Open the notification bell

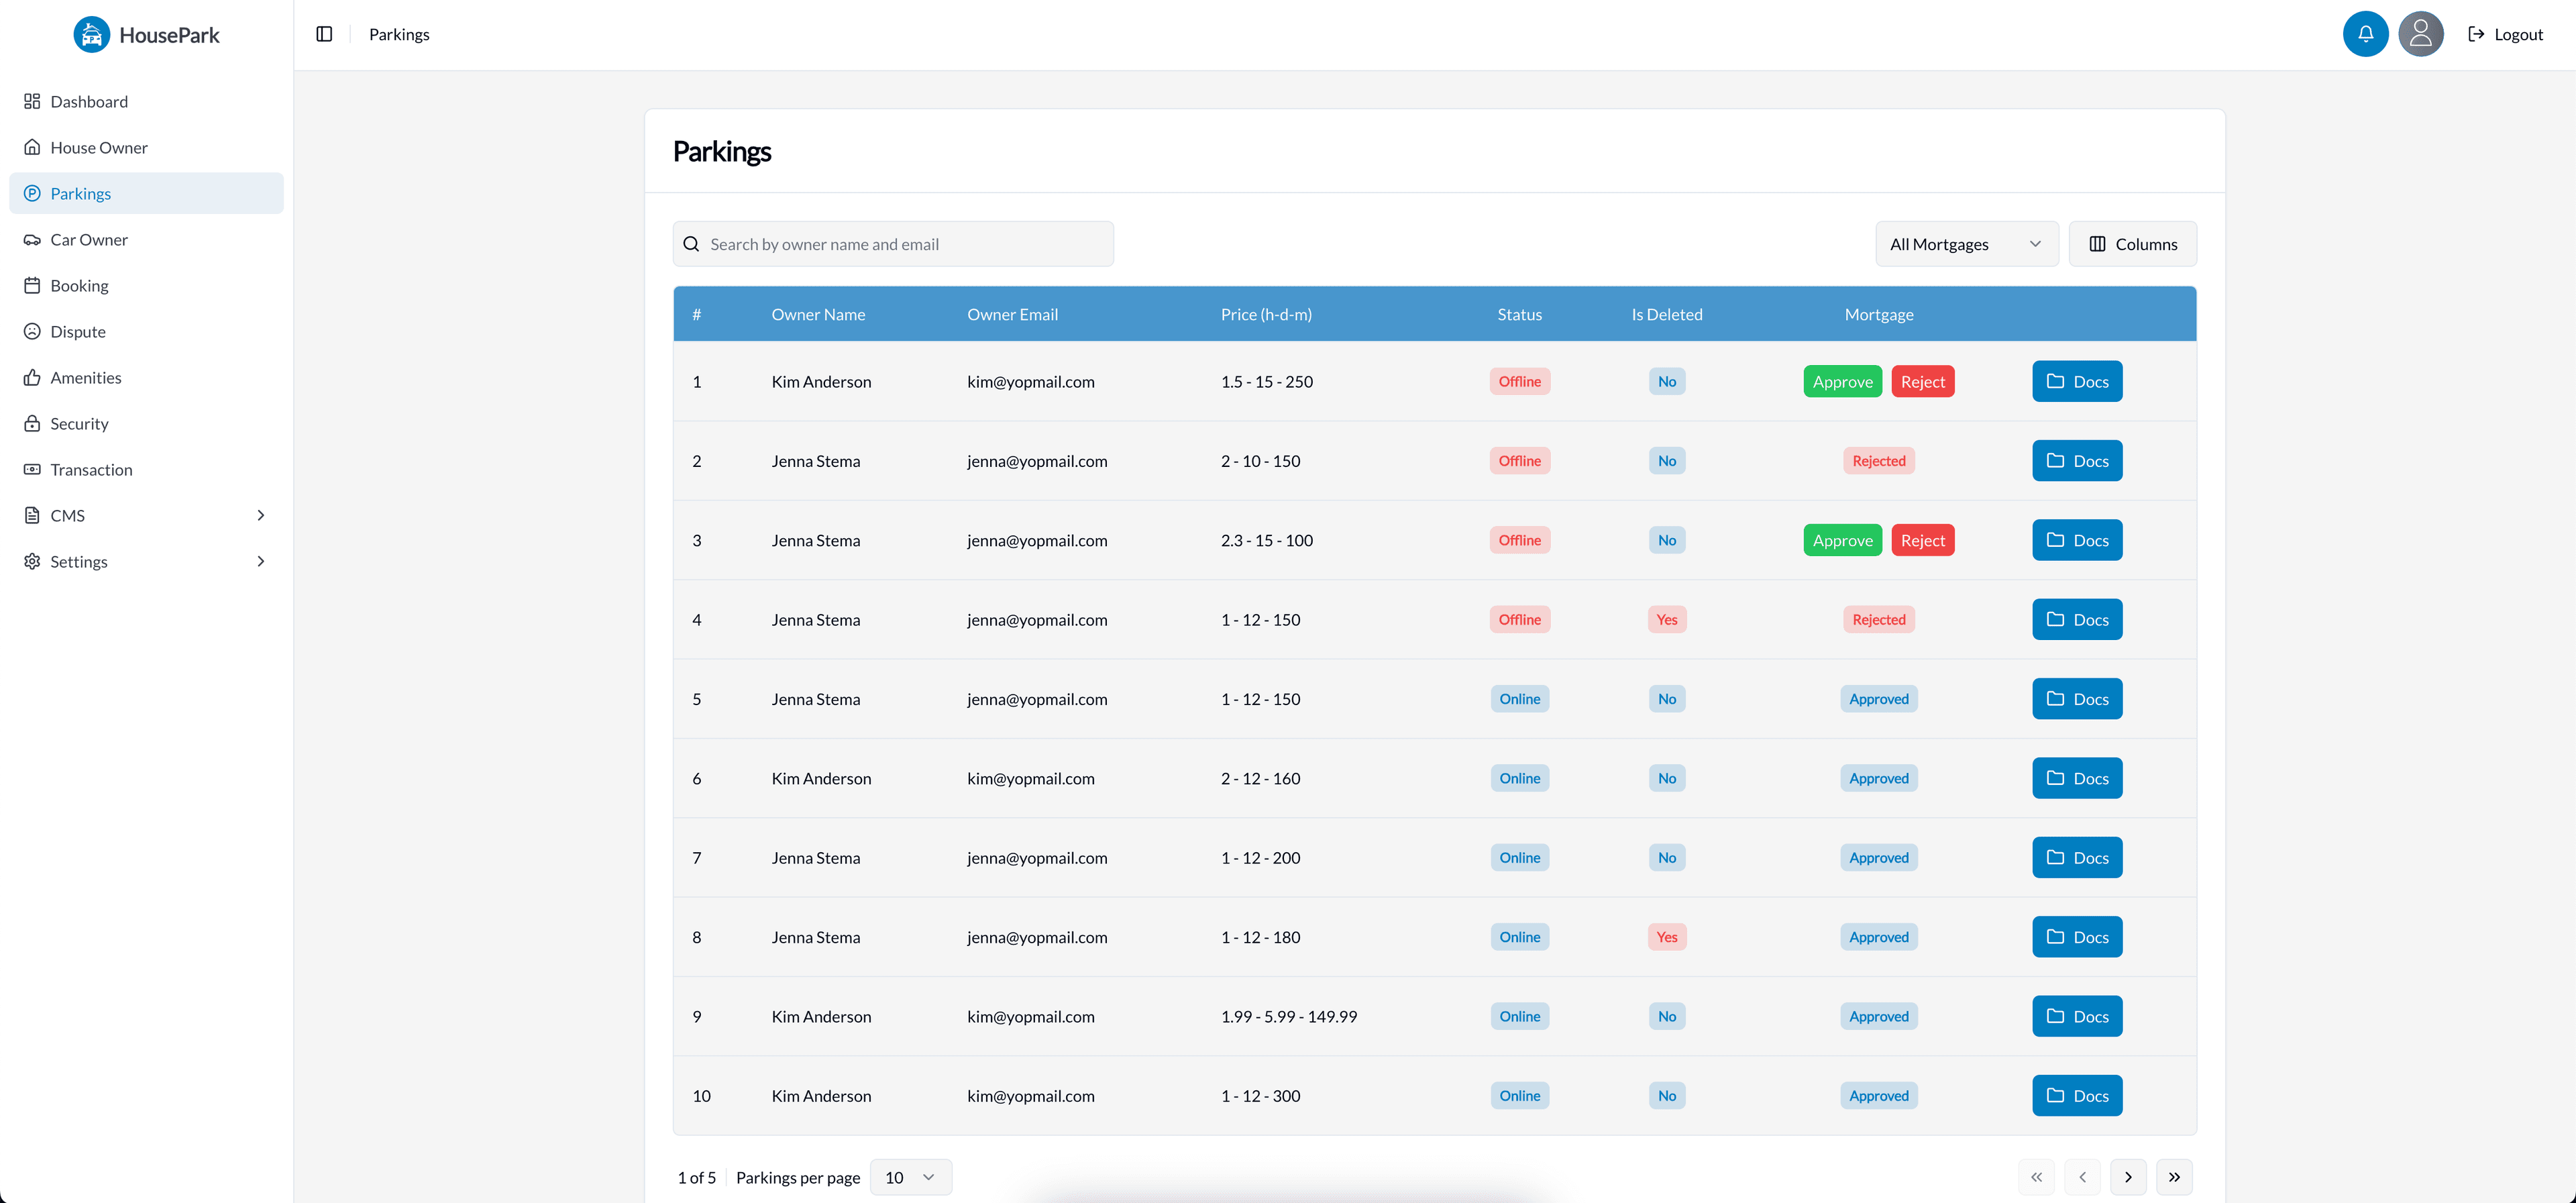coord(2365,33)
